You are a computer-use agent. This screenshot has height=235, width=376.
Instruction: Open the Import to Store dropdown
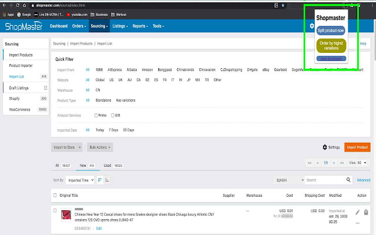(x=66, y=147)
